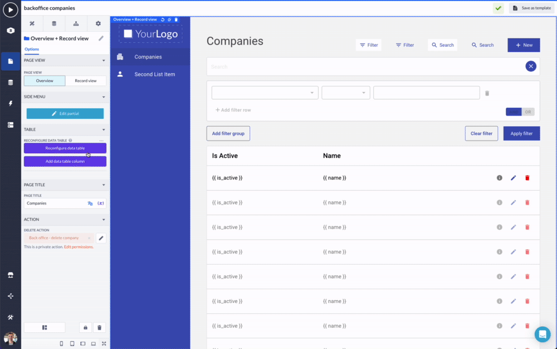The width and height of the screenshot is (557, 349).
Task: Click the lock icon at the bottom of the panel
Action: pyautogui.click(x=85, y=327)
